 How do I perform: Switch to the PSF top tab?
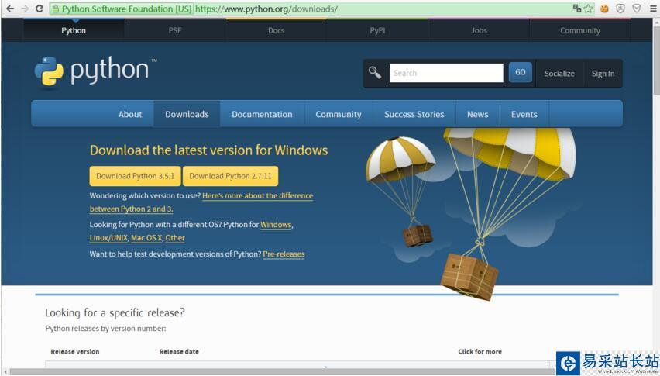pyautogui.click(x=174, y=30)
